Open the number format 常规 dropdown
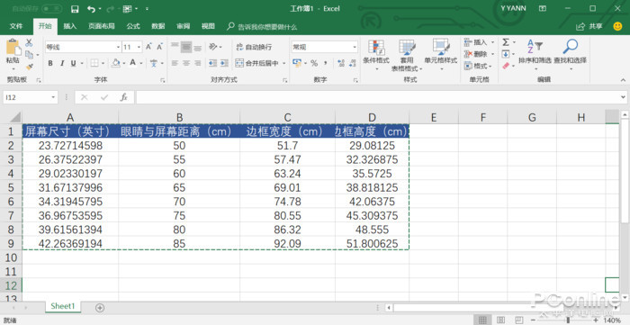This screenshot has width=630, height=325. [x=355, y=47]
